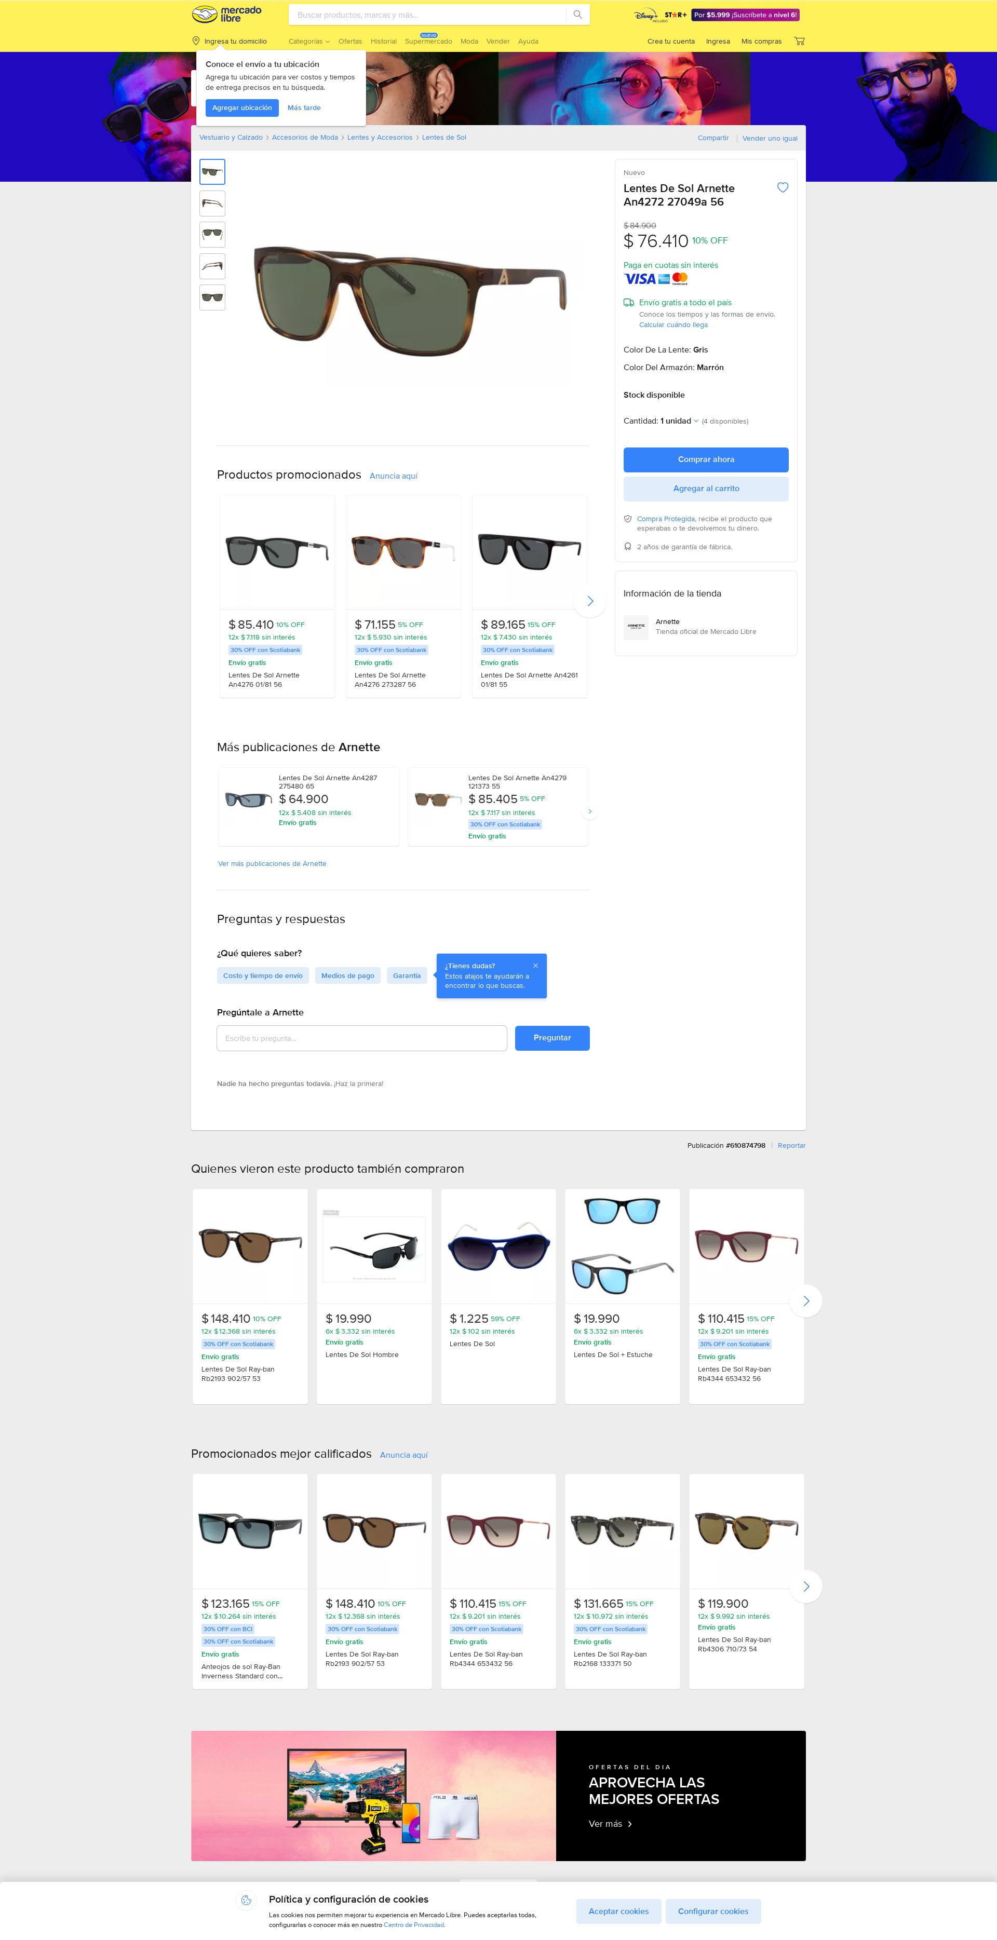
Task: Open the Moda navigation item
Action: point(469,42)
